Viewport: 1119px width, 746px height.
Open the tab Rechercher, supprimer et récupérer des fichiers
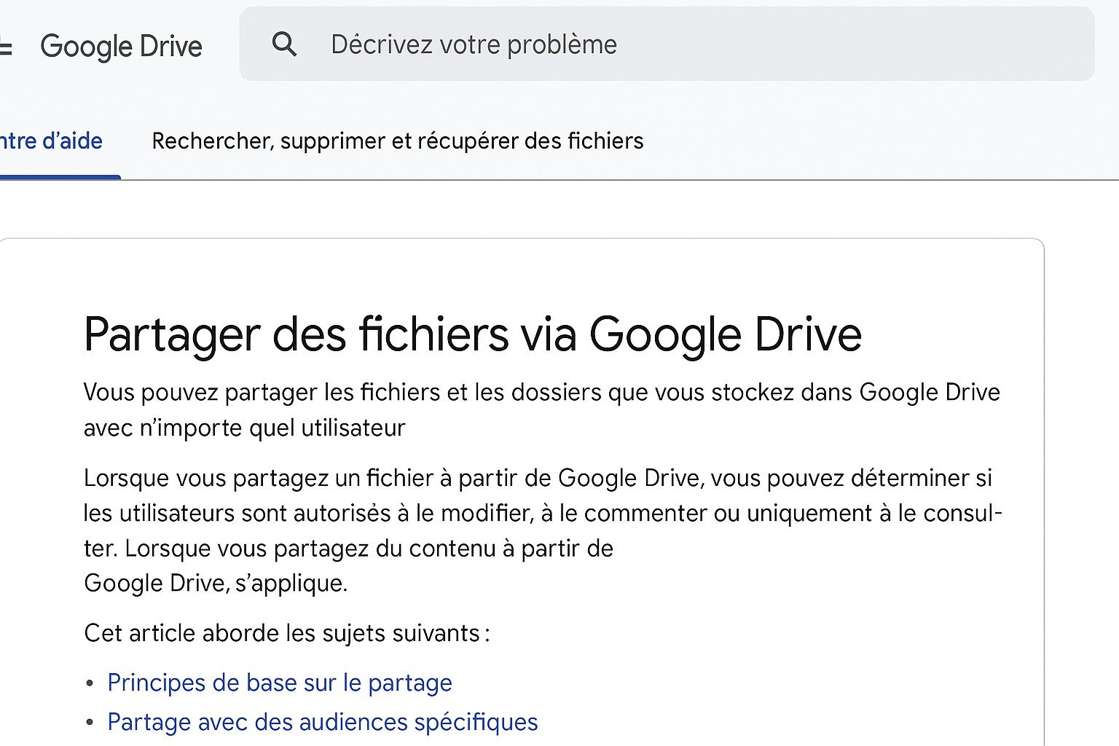tap(397, 141)
